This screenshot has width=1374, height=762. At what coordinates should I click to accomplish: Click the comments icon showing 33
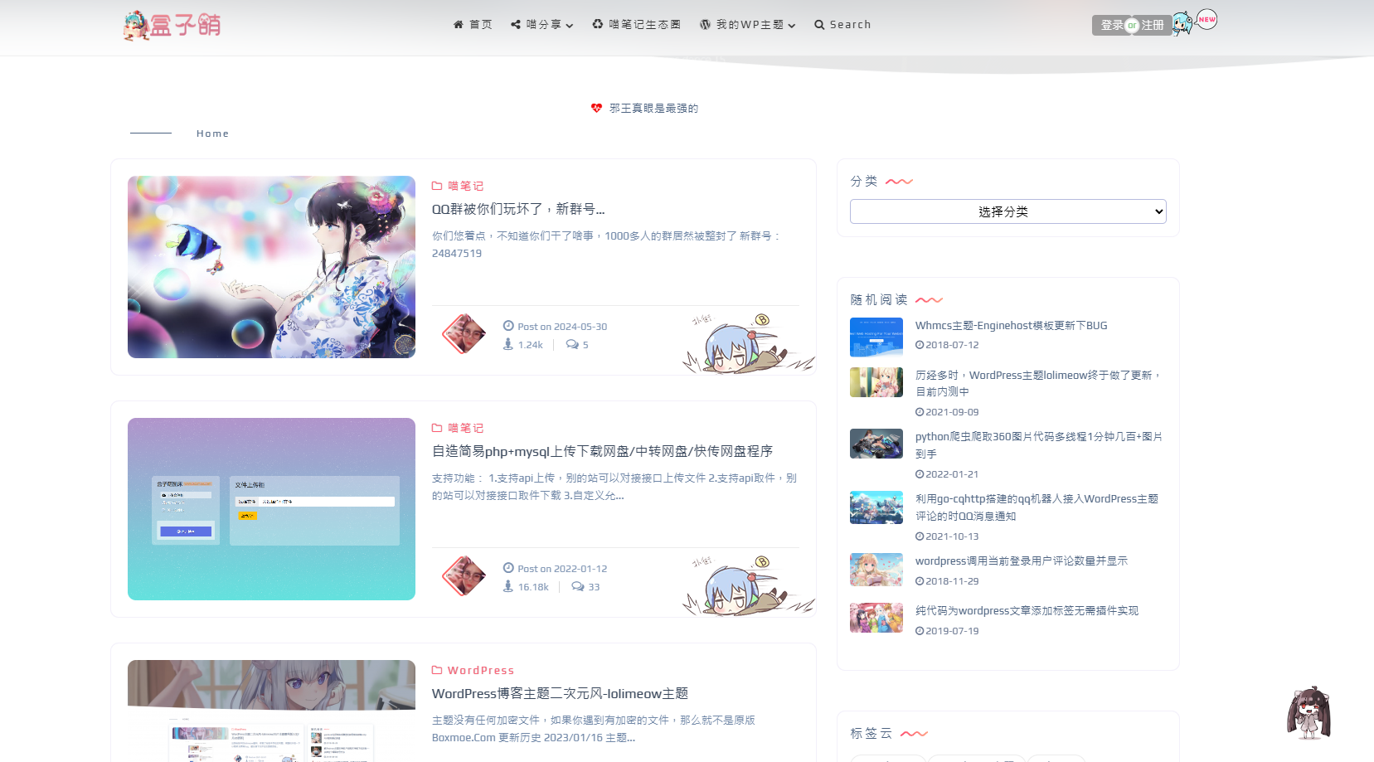tap(578, 586)
